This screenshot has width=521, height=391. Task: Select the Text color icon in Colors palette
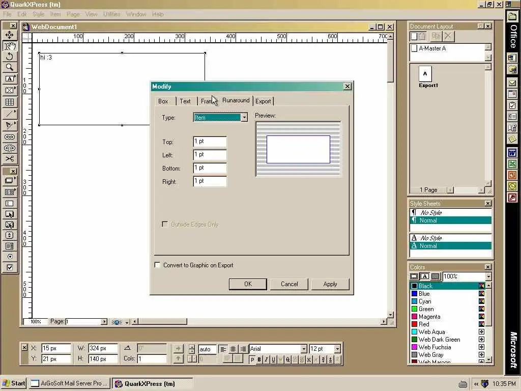tap(425, 276)
